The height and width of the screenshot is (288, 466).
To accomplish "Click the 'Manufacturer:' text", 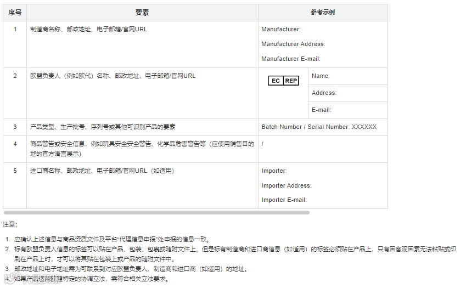I will coord(281,29).
